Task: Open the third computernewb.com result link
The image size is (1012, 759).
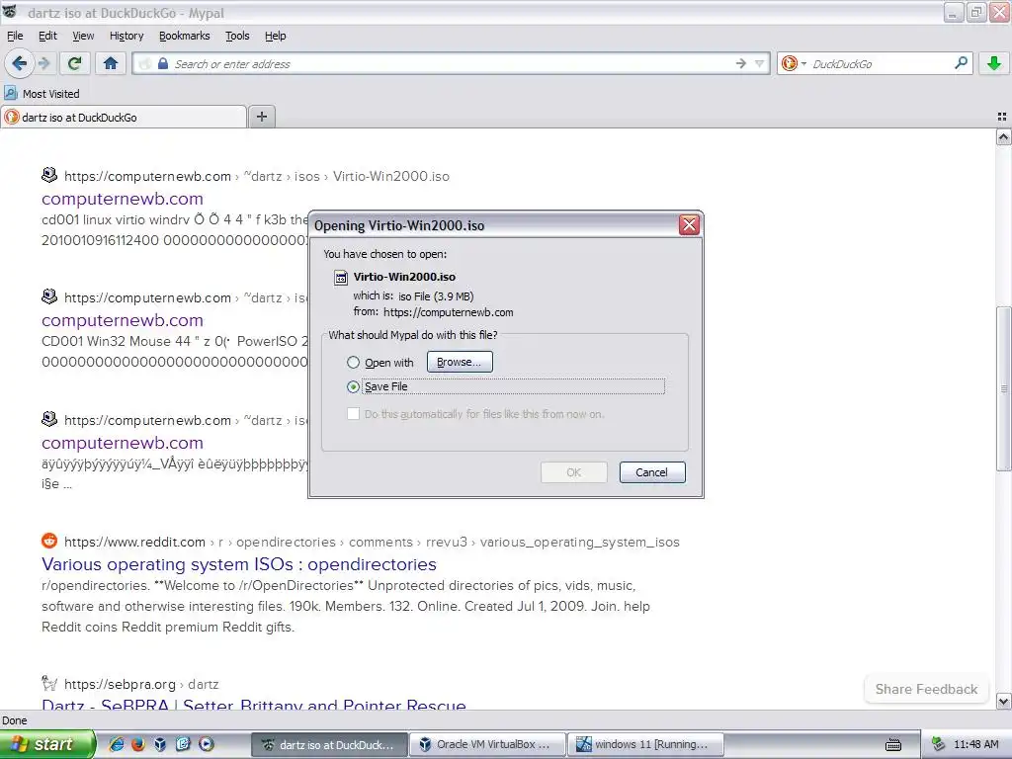Action: pyautogui.click(x=122, y=443)
